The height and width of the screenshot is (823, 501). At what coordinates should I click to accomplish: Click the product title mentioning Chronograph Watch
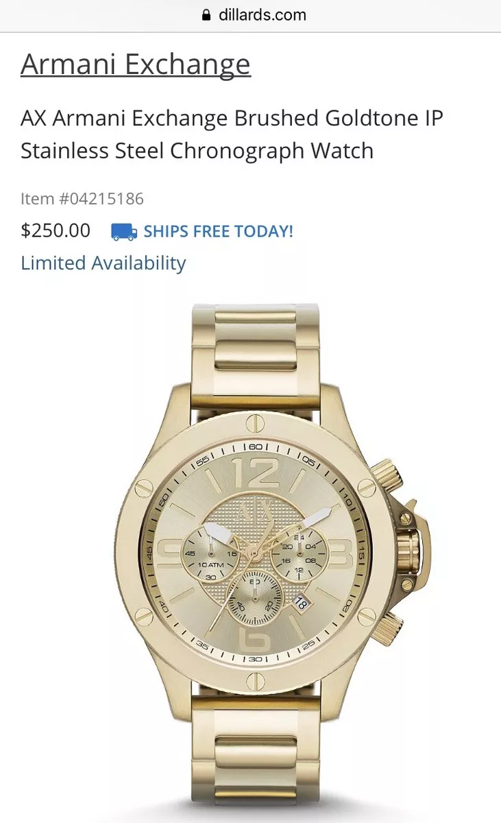tap(232, 134)
